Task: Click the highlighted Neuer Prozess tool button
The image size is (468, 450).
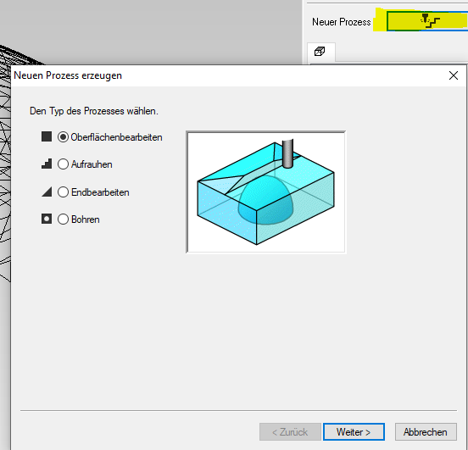Action: point(427,20)
